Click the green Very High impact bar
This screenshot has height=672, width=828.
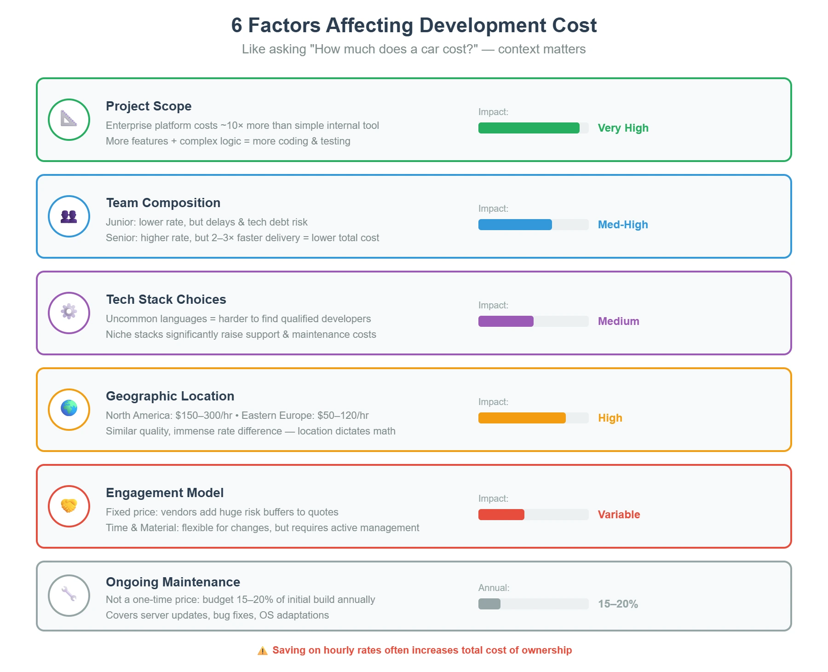(x=529, y=128)
